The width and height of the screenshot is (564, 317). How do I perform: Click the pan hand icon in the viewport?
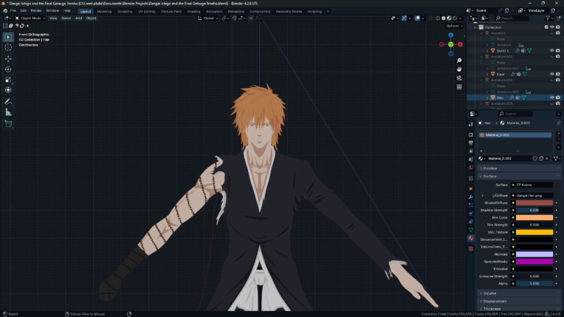click(459, 69)
